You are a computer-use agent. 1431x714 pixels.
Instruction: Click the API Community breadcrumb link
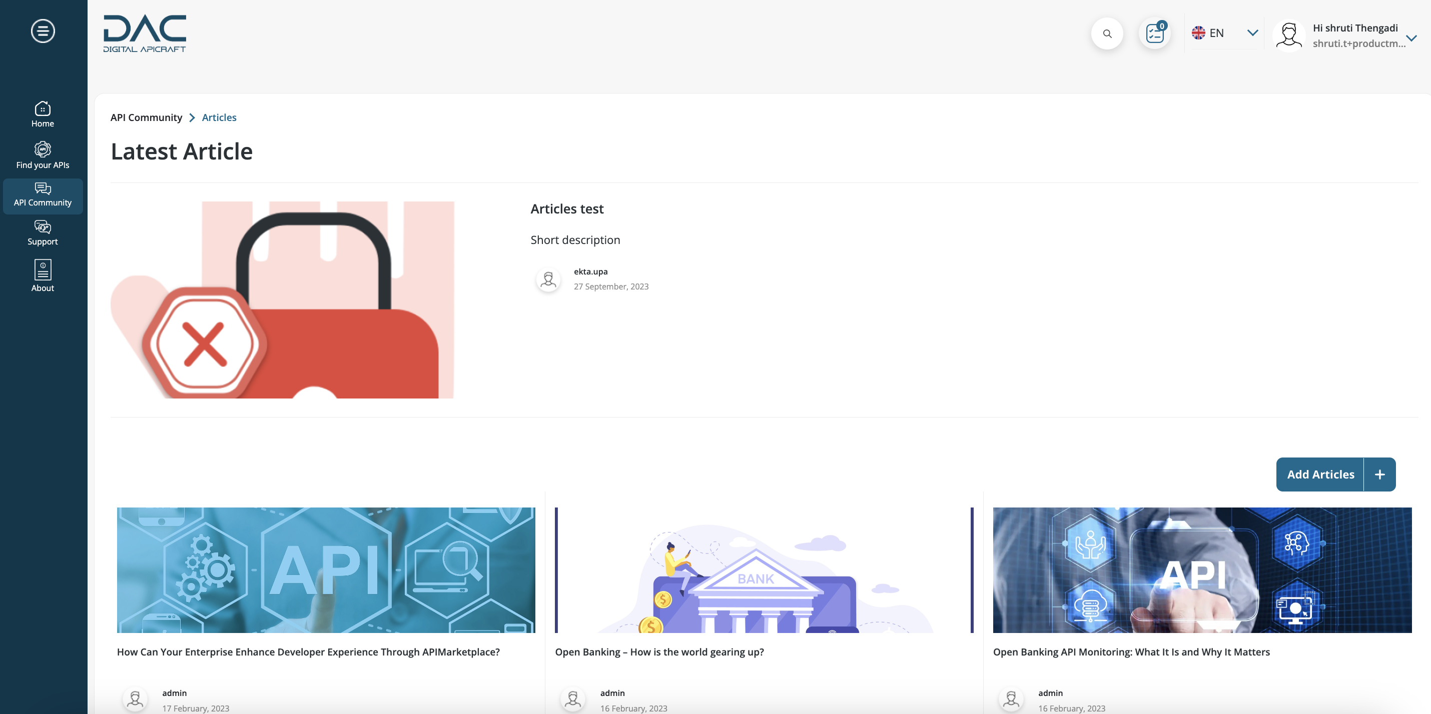(146, 116)
